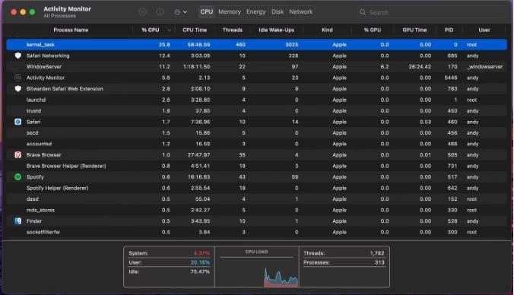The width and height of the screenshot is (514, 295).
Task: Select the mds_stores process row
Action: pyautogui.click(x=257, y=210)
